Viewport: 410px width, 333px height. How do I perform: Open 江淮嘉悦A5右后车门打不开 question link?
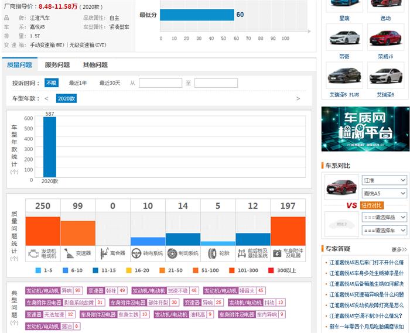point(366,263)
